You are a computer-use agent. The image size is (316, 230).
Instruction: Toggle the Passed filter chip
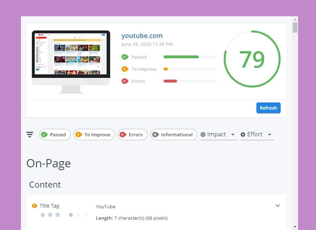tap(55, 135)
